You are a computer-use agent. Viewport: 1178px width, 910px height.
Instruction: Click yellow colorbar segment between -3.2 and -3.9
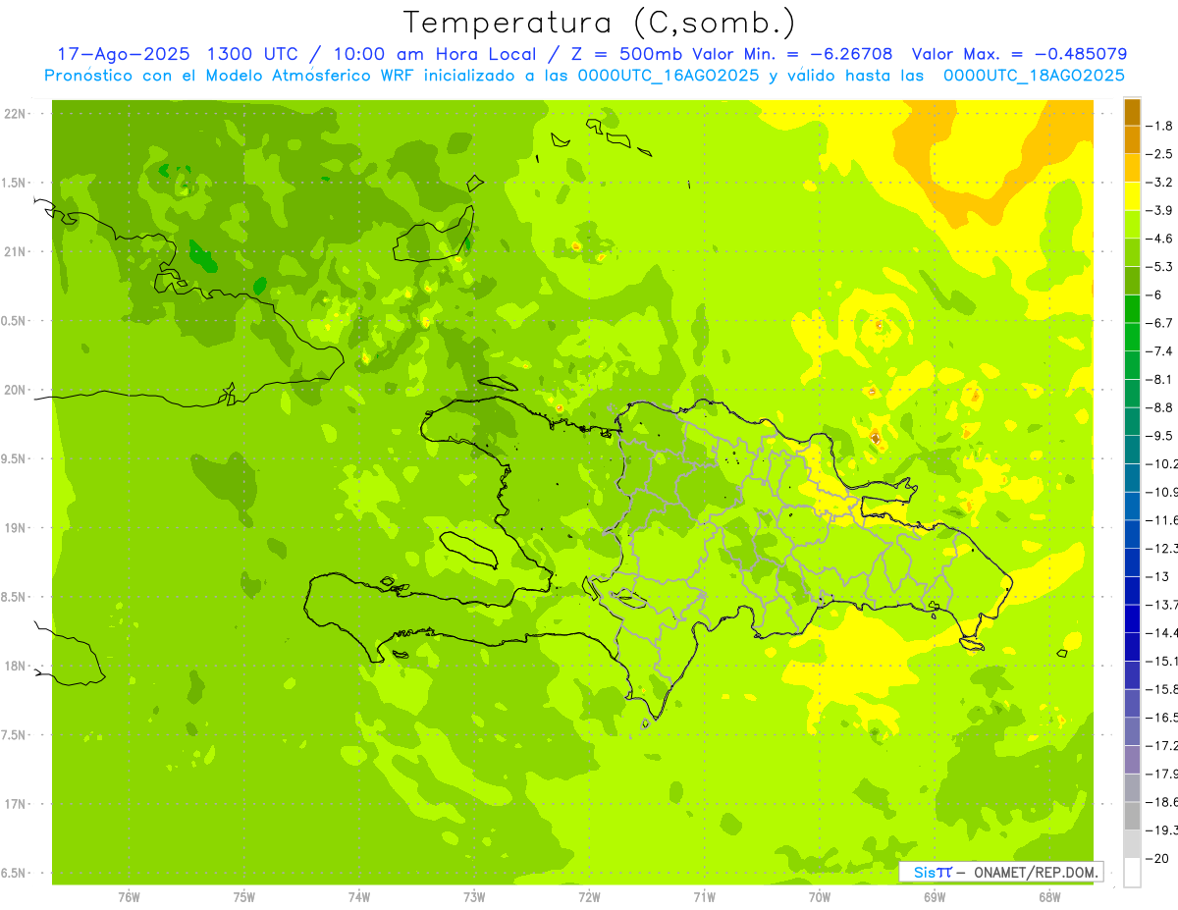1132,196
